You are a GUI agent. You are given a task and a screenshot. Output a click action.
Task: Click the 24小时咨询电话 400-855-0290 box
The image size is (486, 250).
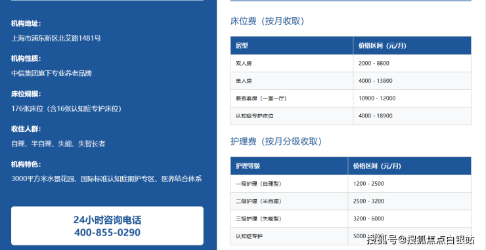coord(107,226)
